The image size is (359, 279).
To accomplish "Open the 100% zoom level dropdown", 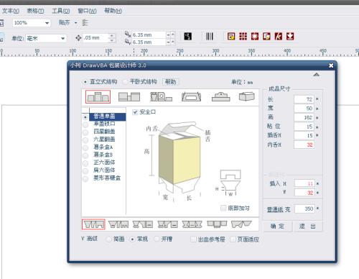I will 47,23.
